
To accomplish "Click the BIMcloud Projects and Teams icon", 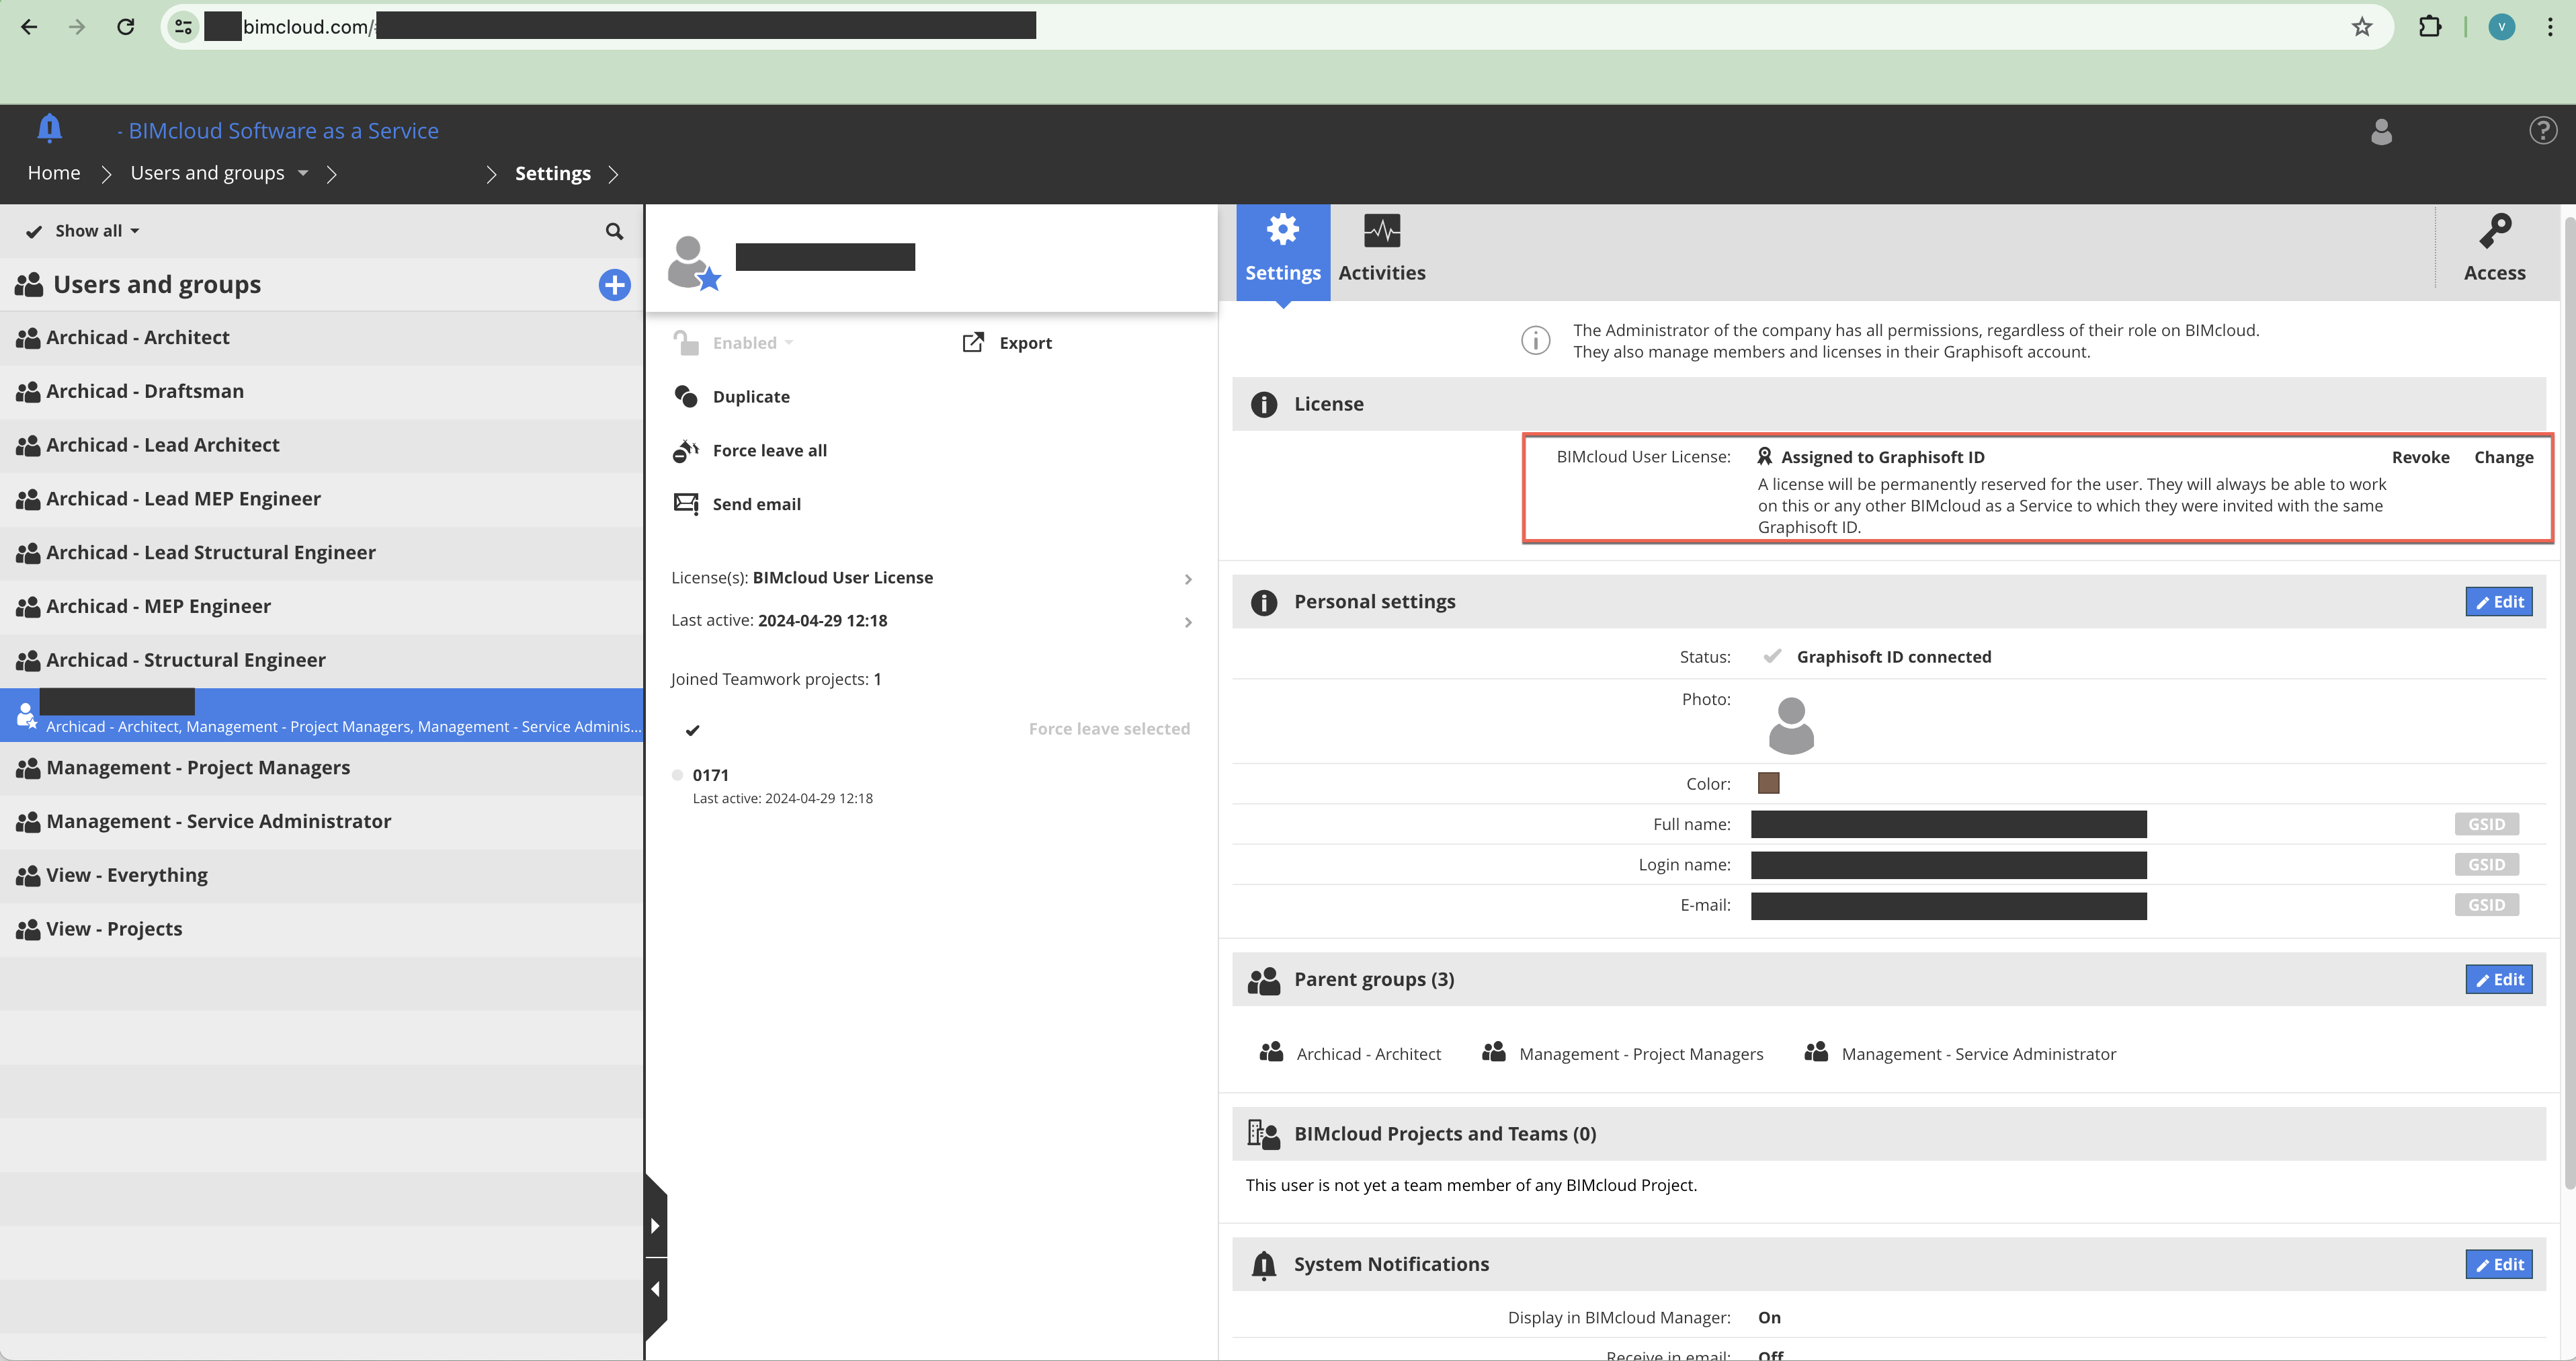I will (x=1264, y=1134).
